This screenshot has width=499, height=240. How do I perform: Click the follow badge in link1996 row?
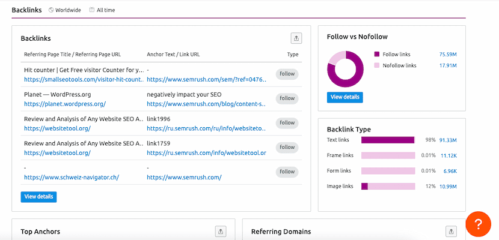tap(287, 123)
